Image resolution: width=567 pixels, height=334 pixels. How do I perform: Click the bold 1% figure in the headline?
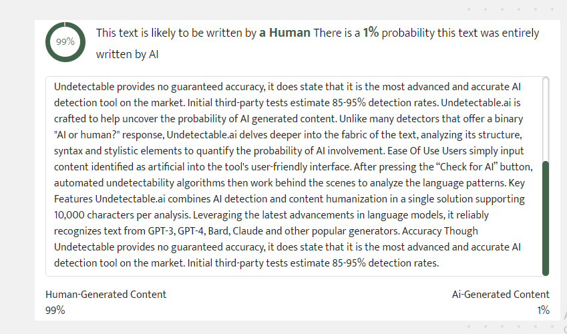(371, 33)
